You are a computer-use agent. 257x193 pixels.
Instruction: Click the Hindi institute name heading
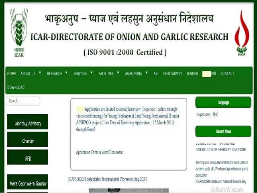tap(129, 18)
